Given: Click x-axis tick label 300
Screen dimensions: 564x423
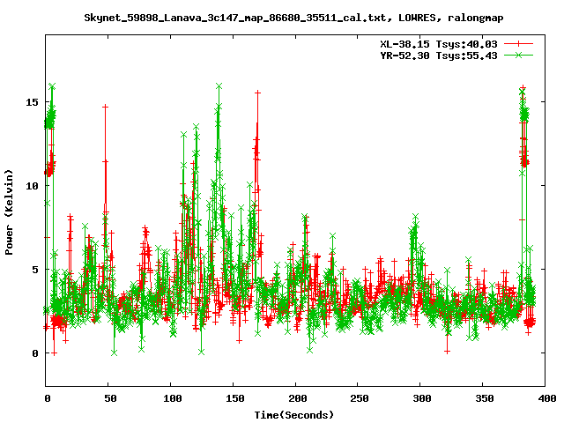Looking at the screenshot, I should coord(422,398).
